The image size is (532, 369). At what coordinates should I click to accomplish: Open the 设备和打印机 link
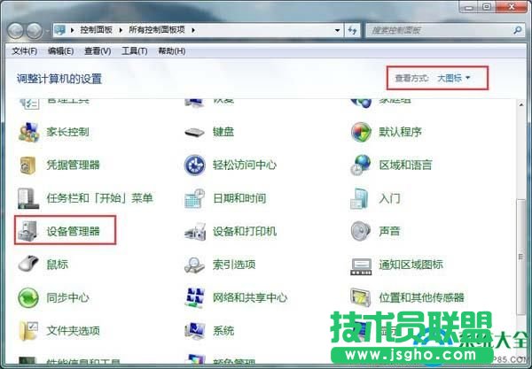tap(245, 232)
